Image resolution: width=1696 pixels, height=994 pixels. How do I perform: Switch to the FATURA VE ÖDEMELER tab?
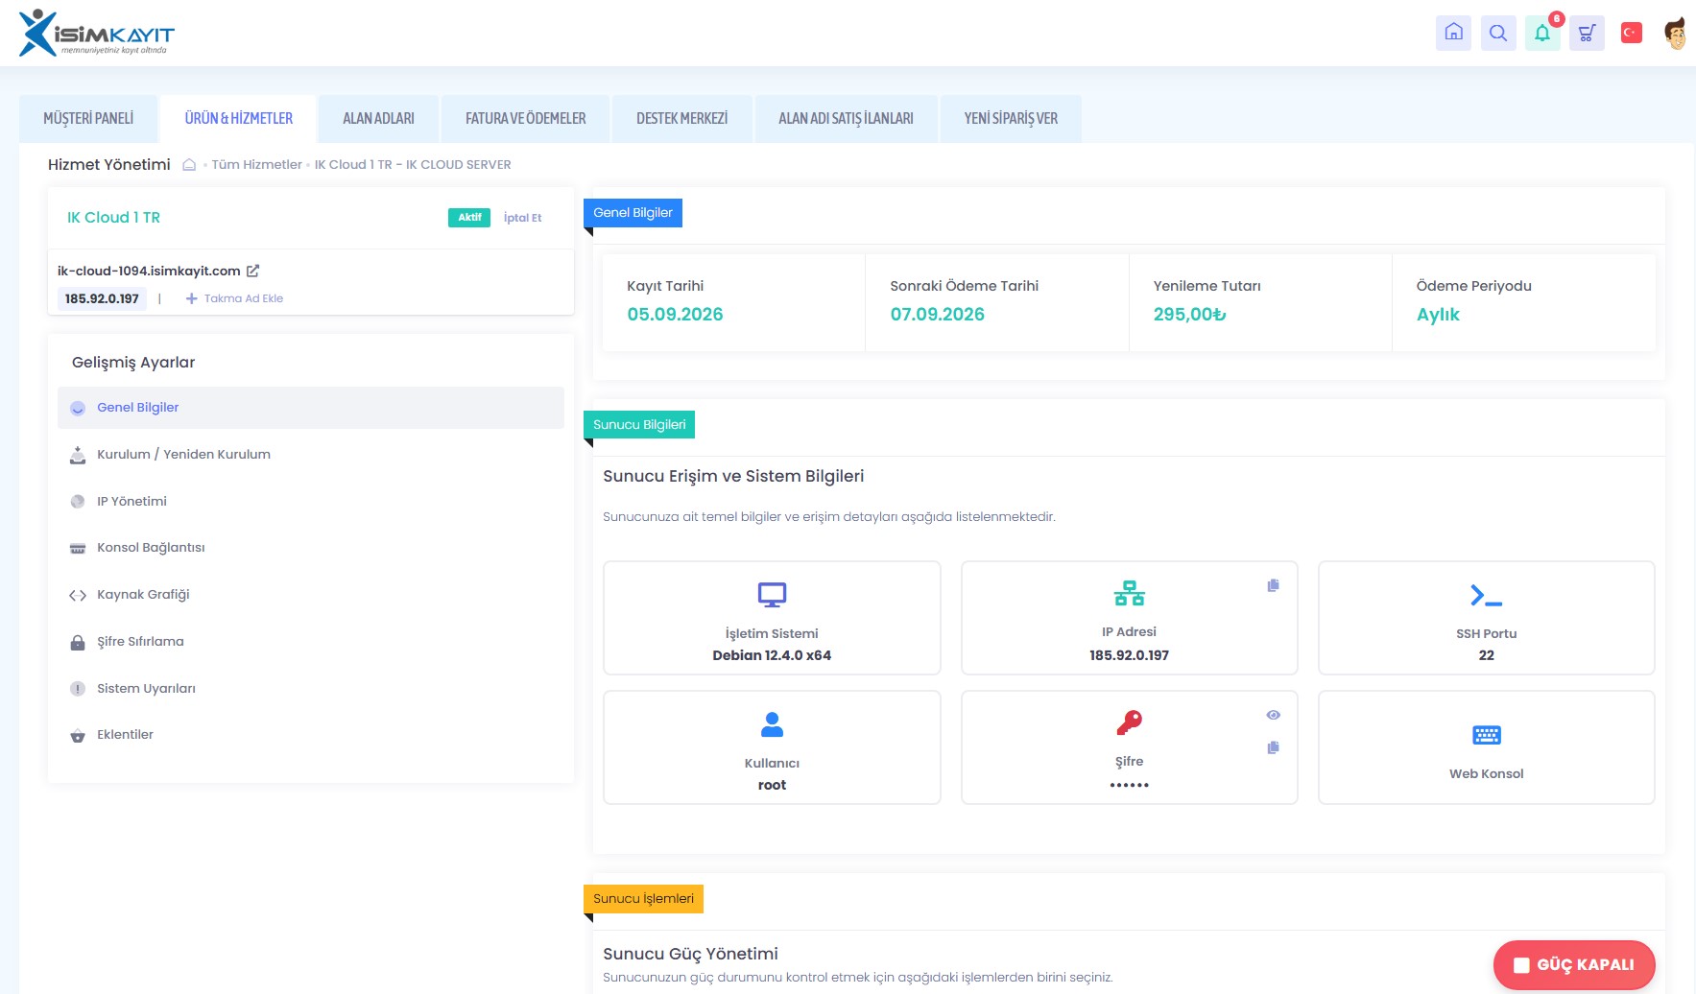(525, 118)
